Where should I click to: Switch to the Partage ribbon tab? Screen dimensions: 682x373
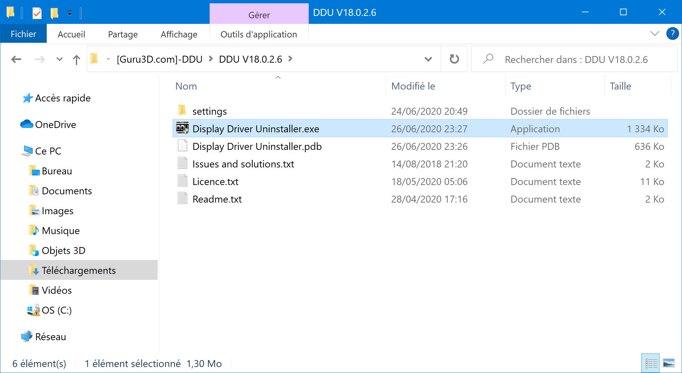tap(123, 34)
